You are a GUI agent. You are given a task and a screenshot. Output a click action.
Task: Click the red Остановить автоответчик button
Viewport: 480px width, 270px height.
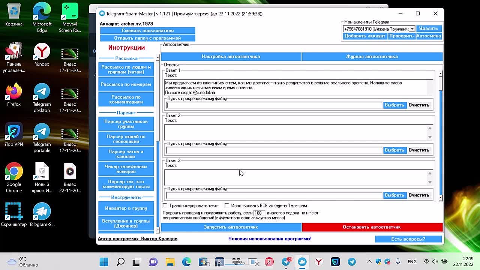pyautogui.click(x=372, y=227)
